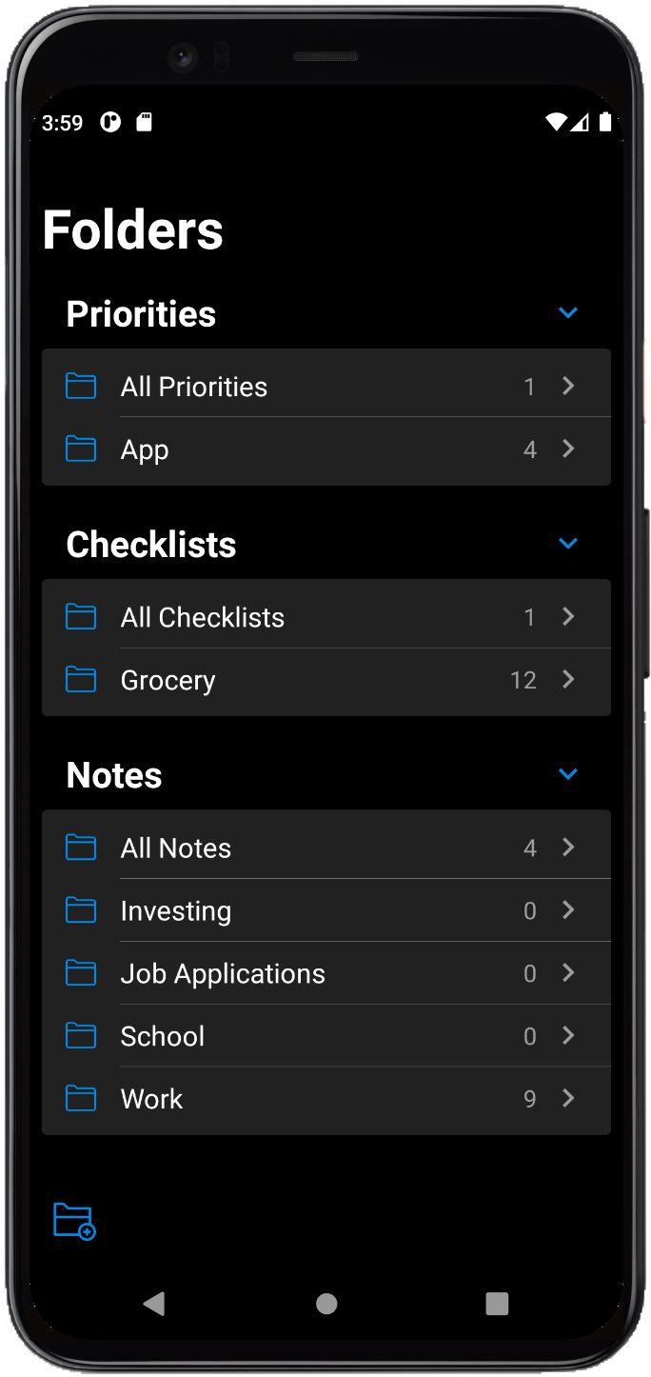This screenshot has width=651, height=1377.
Task: Tap the new folder icon
Action: (x=74, y=1222)
